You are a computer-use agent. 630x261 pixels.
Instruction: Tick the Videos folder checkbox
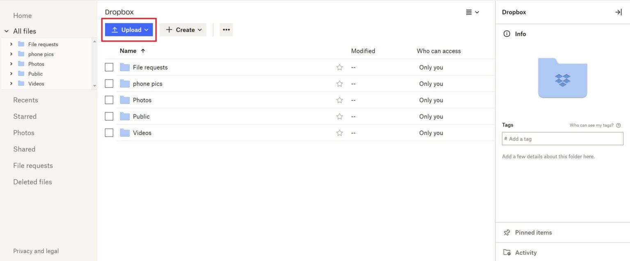pos(109,133)
